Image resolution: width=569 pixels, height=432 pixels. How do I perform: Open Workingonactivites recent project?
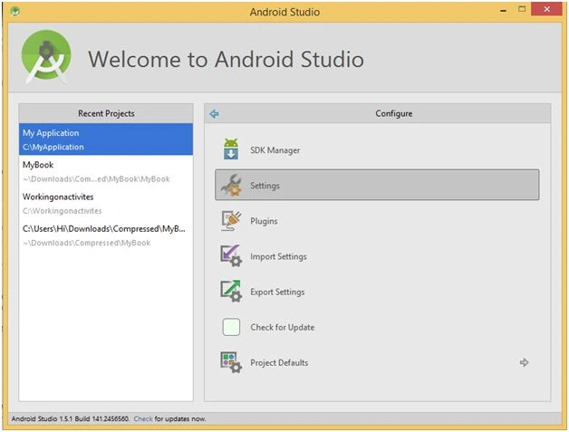[x=106, y=204]
